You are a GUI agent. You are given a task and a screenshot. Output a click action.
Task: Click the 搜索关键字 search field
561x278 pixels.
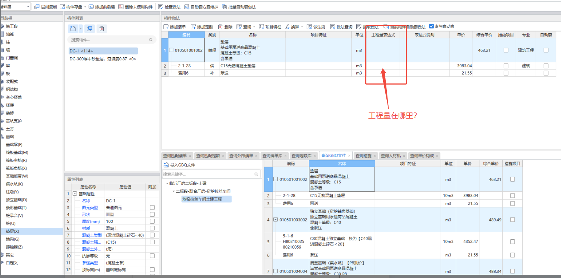[x=211, y=174]
